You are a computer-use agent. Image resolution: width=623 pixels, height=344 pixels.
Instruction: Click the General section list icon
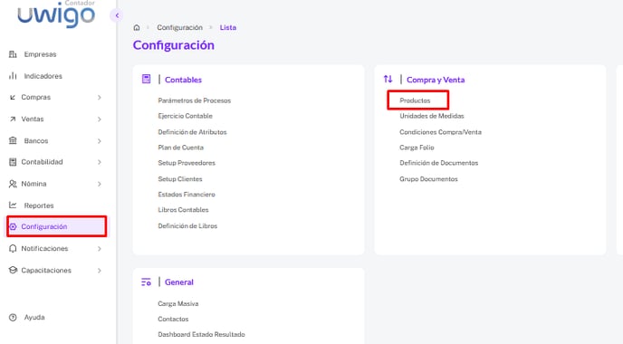(x=146, y=282)
